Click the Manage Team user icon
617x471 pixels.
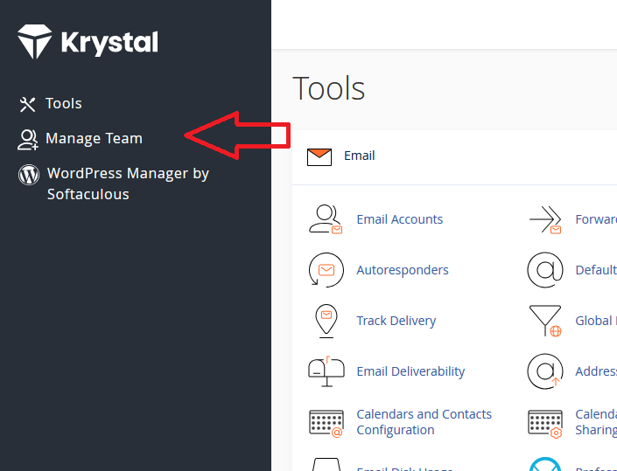point(28,140)
